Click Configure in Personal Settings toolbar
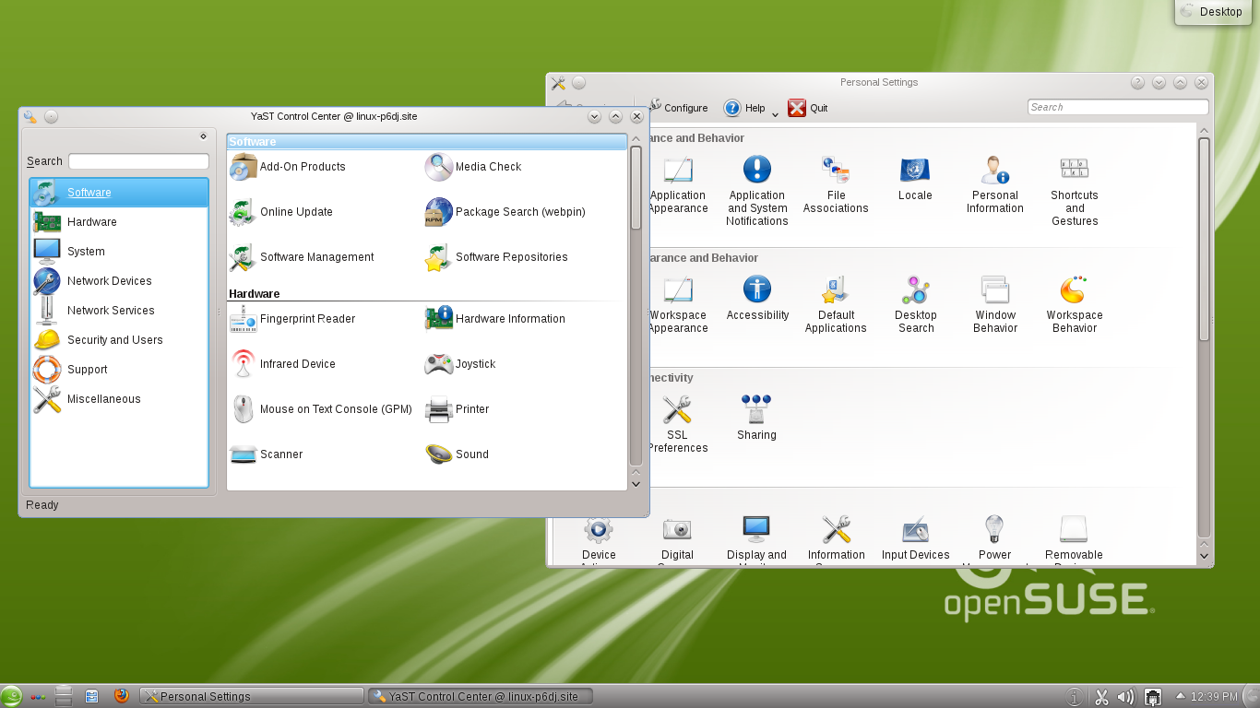 point(678,108)
